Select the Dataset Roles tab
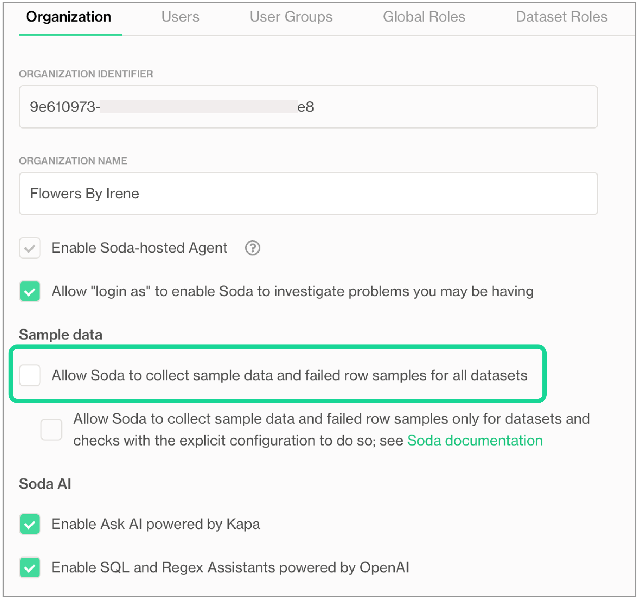Screen dimensions: 641x602 coord(561,17)
